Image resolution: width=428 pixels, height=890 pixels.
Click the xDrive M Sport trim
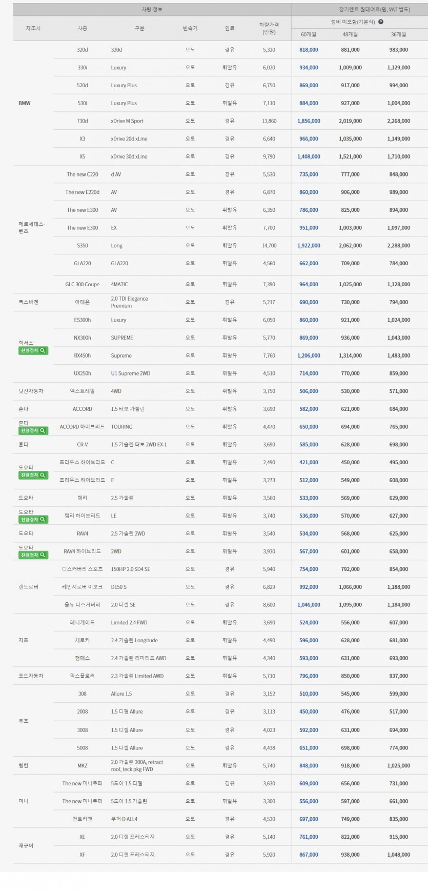pos(127,121)
